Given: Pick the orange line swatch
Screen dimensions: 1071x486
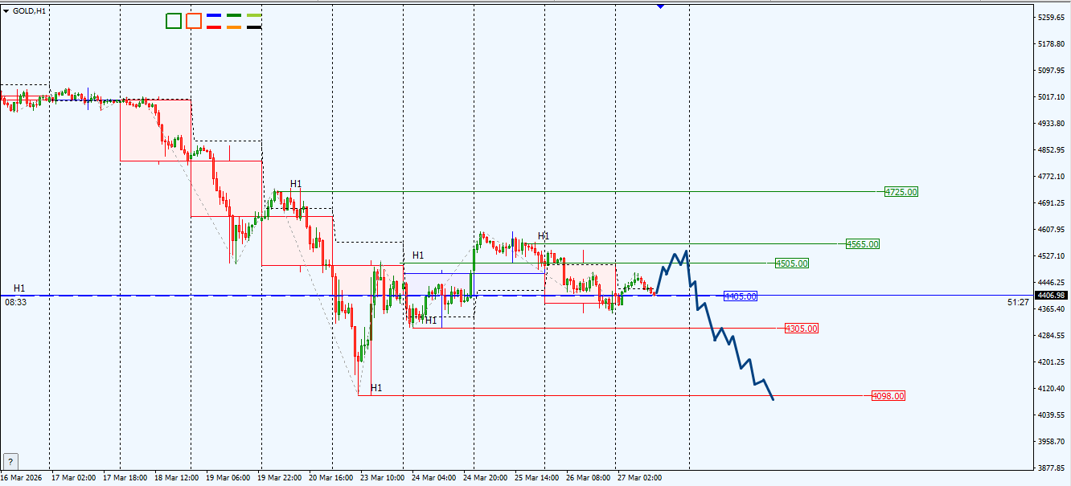Looking at the screenshot, I should pos(234,27).
